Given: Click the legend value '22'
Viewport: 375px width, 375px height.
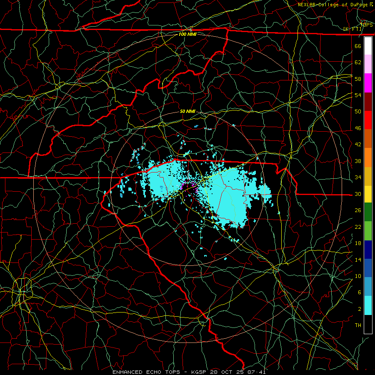Looking at the screenshot, I should click(358, 227).
